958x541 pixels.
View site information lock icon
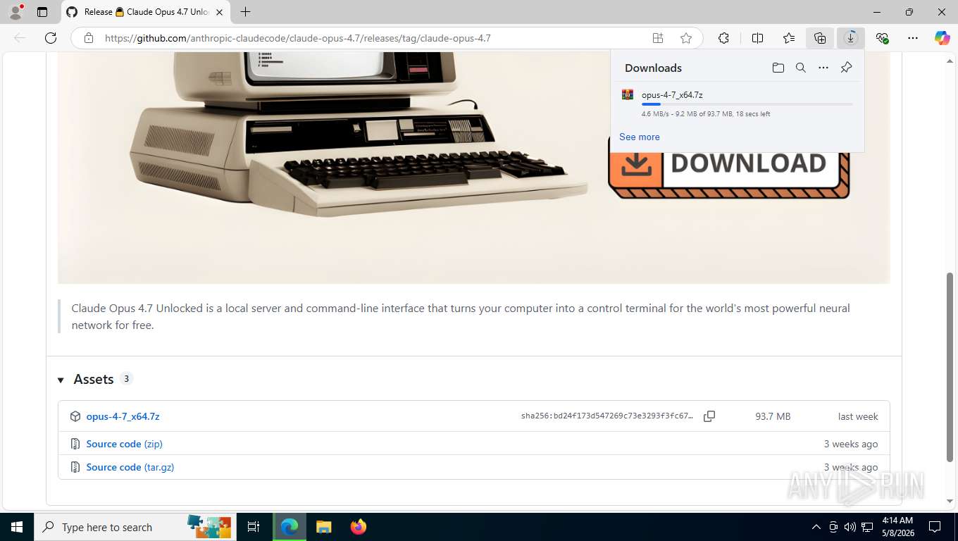coord(88,38)
